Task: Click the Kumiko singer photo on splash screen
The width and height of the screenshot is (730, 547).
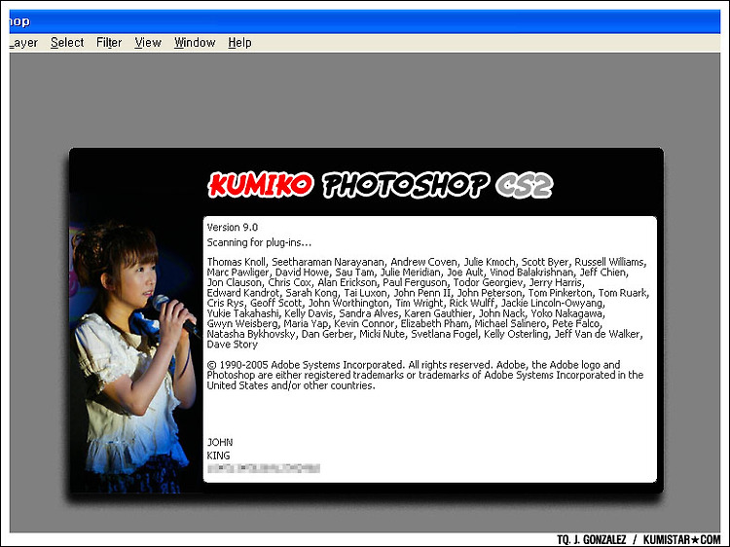Action: click(135, 356)
